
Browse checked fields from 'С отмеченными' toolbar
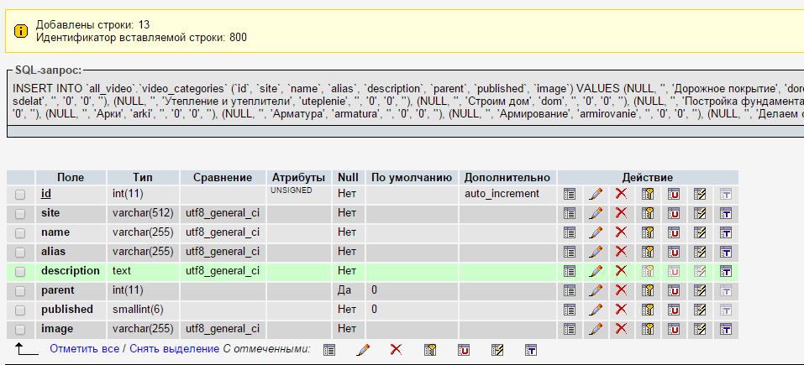pyautogui.click(x=329, y=350)
